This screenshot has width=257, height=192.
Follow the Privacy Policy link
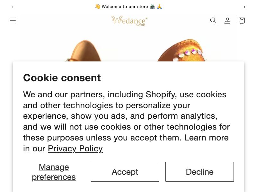coord(75,148)
